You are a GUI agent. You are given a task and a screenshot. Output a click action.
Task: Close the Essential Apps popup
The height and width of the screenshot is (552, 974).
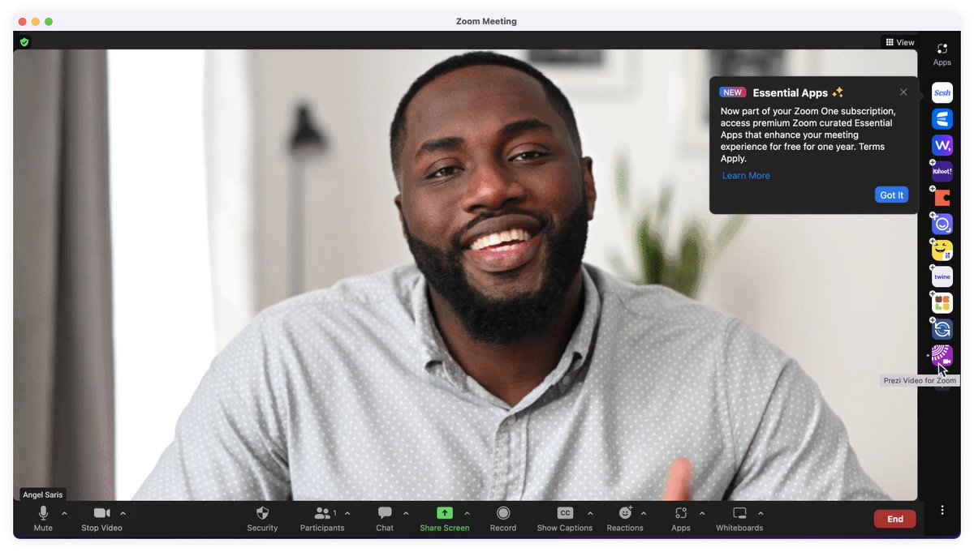[903, 92]
